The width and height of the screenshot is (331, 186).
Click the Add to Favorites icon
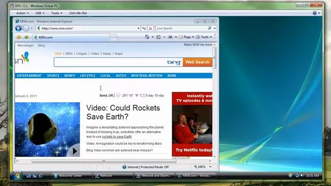pos(26,37)
